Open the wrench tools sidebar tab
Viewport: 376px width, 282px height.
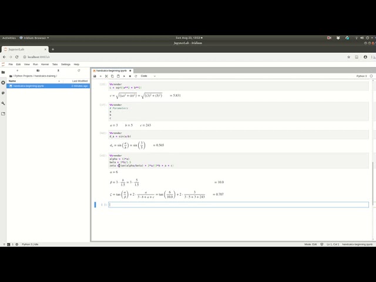click(x=3, y=103)
